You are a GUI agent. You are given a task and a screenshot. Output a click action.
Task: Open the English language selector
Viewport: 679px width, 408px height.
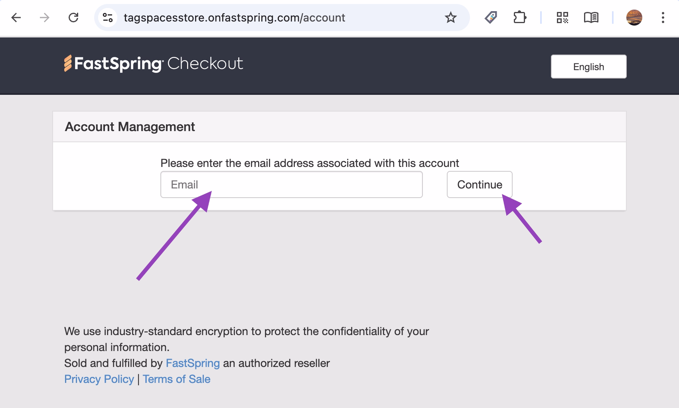[x=588, y=67]
